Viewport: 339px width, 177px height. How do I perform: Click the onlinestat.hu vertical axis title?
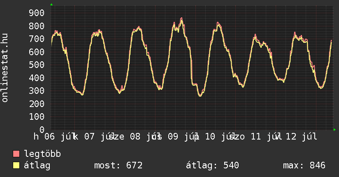5,68
